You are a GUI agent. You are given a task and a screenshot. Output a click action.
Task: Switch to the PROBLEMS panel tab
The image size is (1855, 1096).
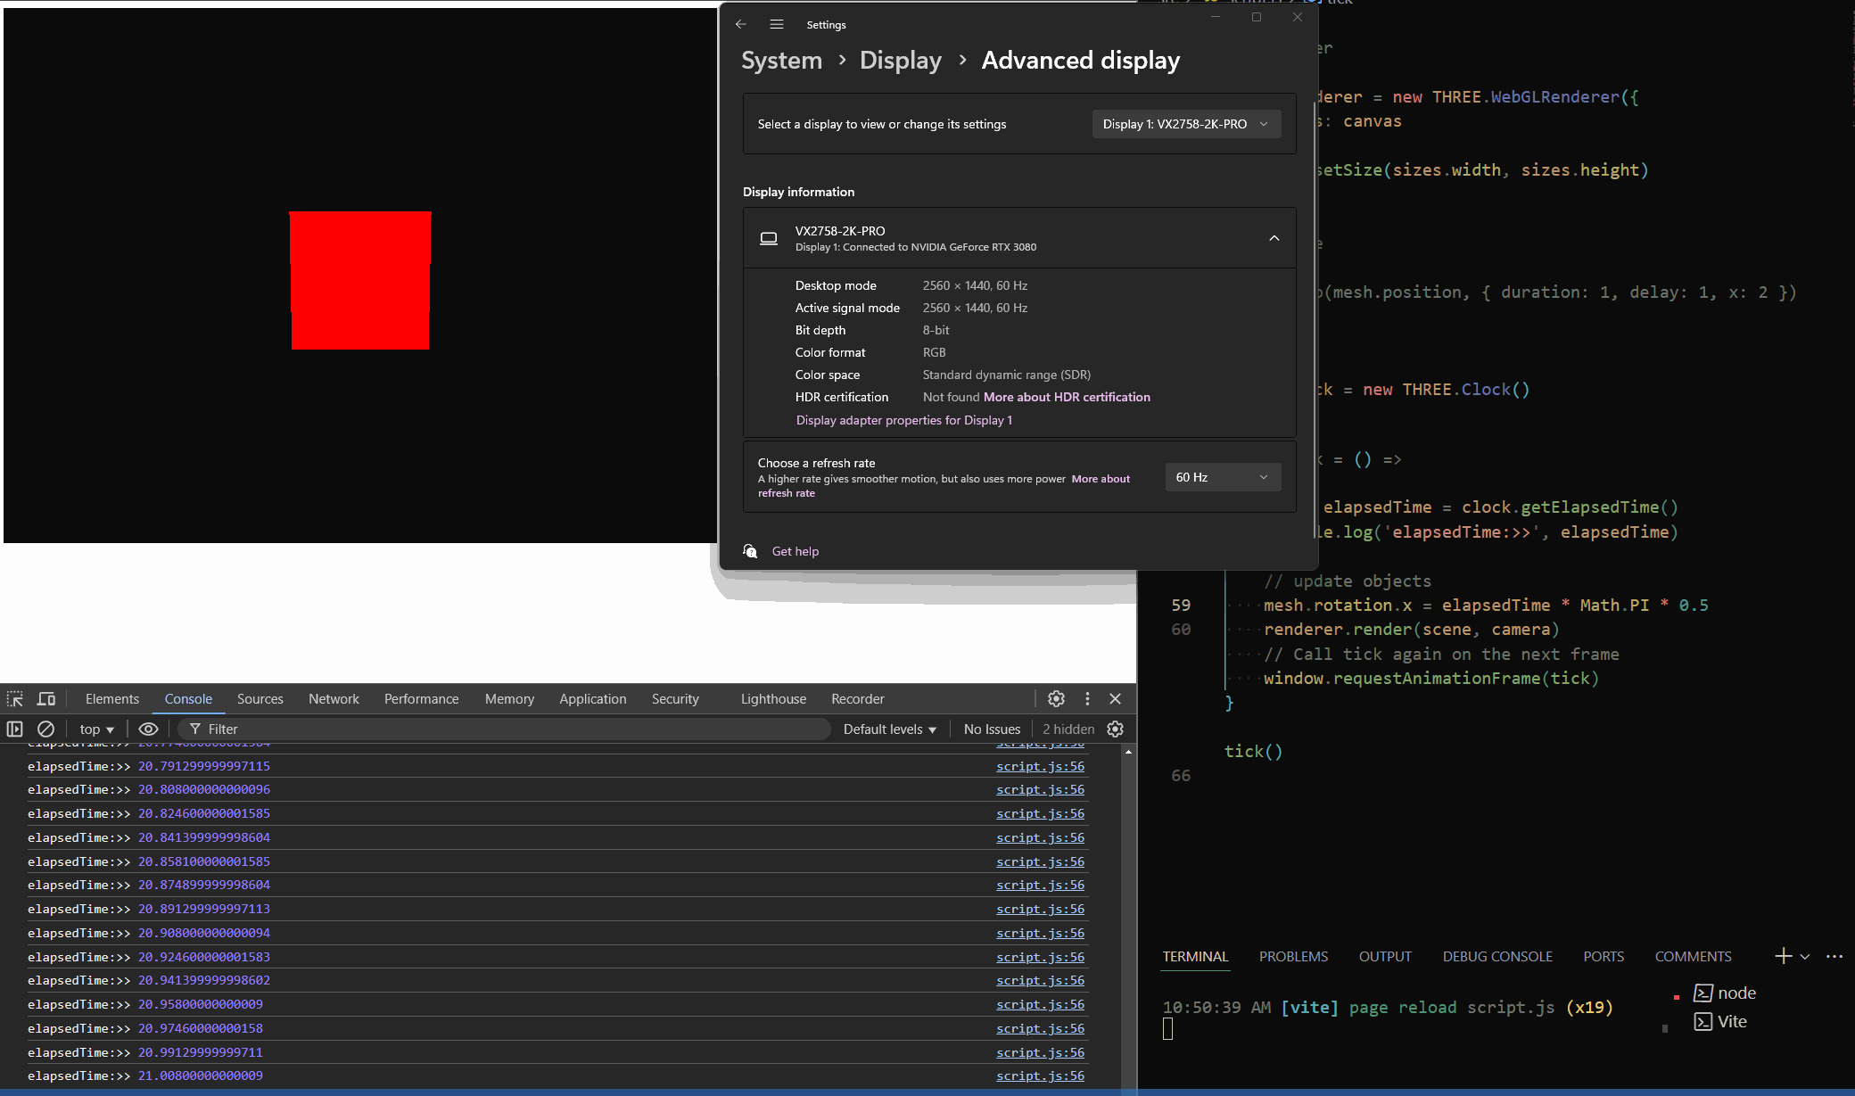(x=1293, y=956)
